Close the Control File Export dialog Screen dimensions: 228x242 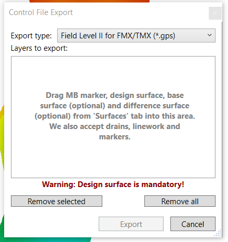pos(215,13)
